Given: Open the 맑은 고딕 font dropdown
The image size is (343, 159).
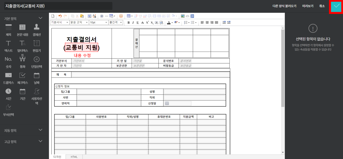Looking at the screenshot, I should click(x=79, y=23).
